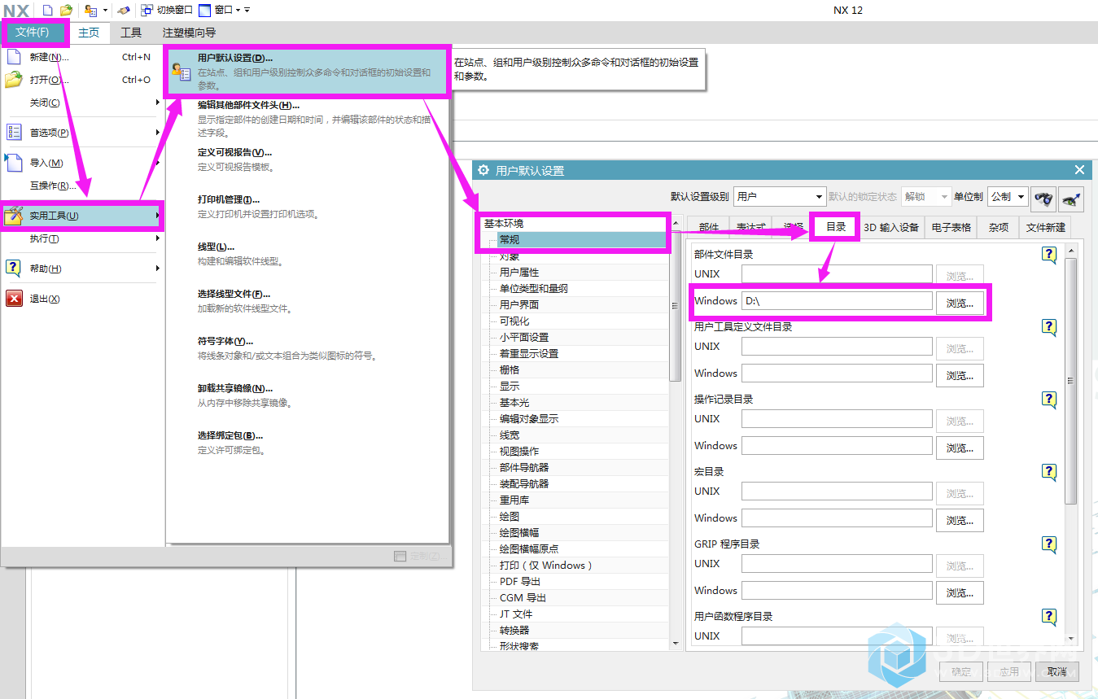Click 浏览 button for 操作记录目录 Windows
The image size is (1098, 699).
click(x=960, y=448)
